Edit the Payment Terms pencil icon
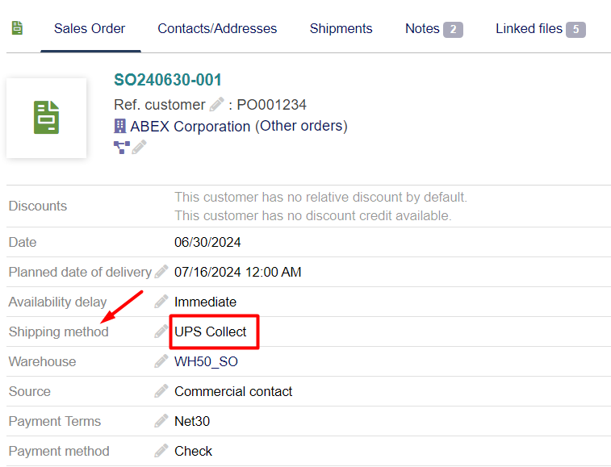 click(161, 421)
